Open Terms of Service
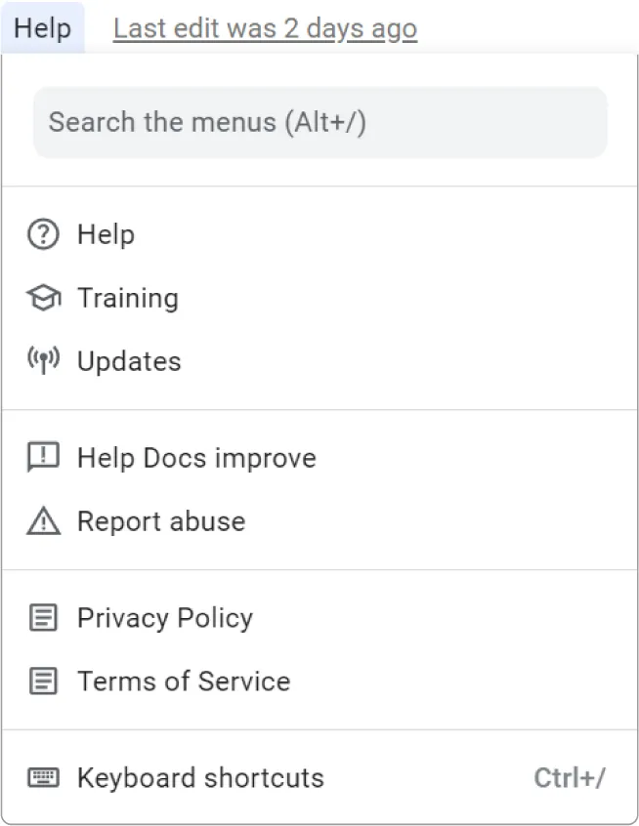The width and height of the screenshot is (639, 826). pyautogui.click(x=184, y=681)
